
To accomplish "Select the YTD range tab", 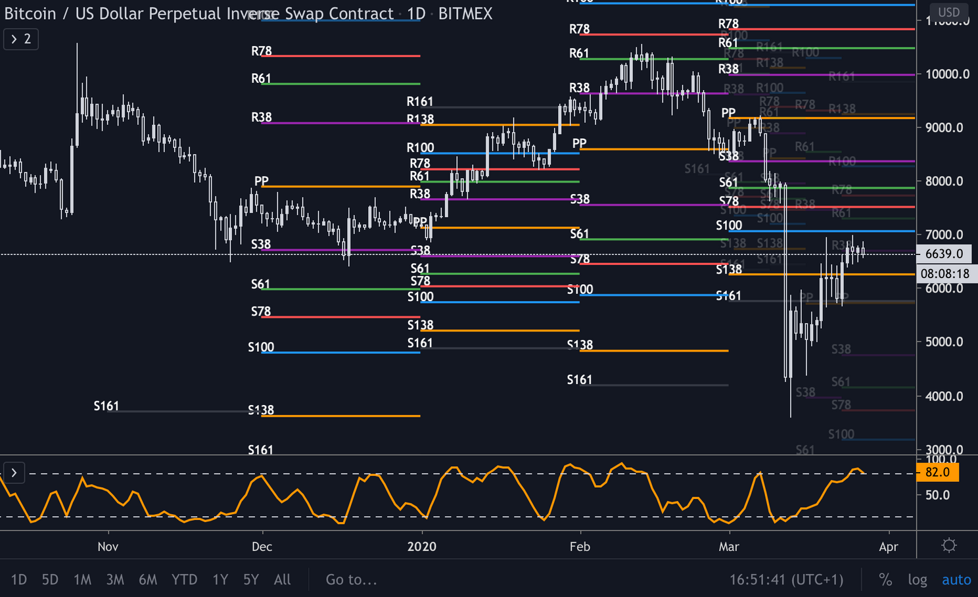I will [x=185, y=579].
